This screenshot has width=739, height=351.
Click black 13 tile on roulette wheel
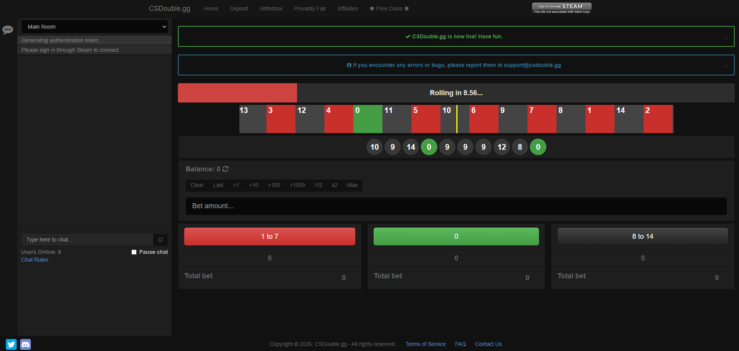[x=252, y=119]
